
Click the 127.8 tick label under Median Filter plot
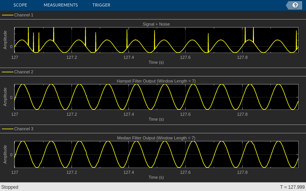point(242,173)
